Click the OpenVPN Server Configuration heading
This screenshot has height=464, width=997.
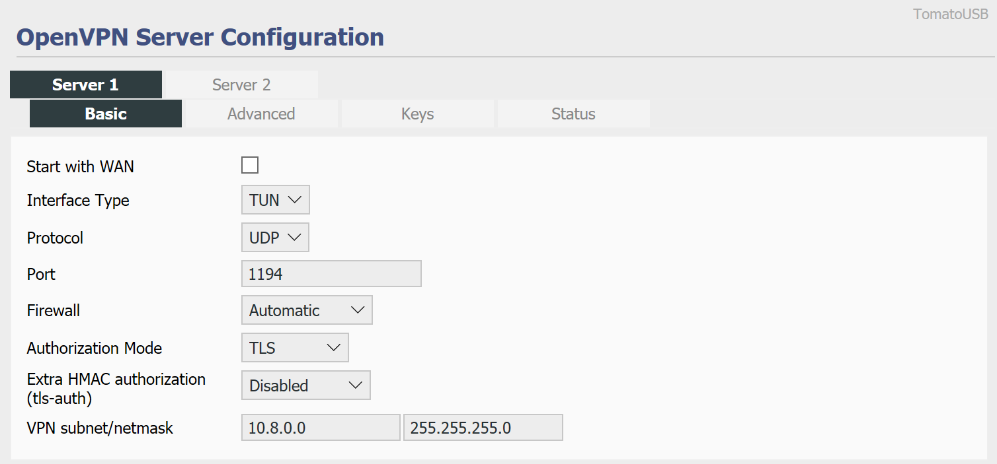[200, 37]
